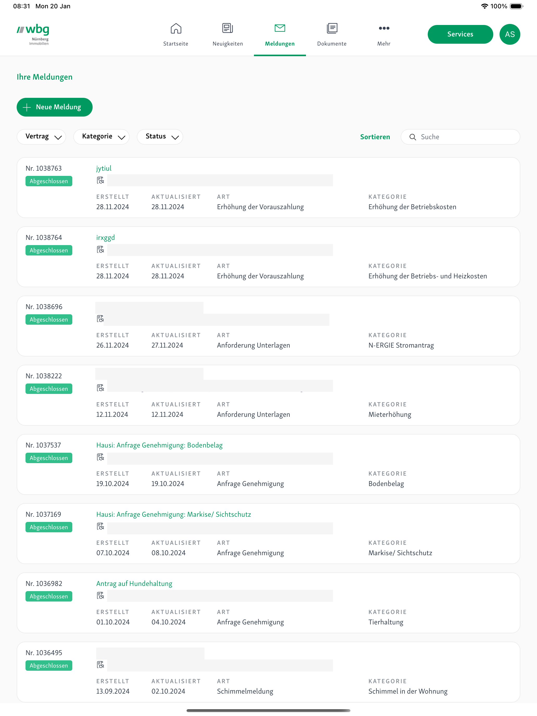Click category N-ERGIE Stromantrag
Image resolution: width=537 pixels, height=716 pixels.
pos(401,345)
